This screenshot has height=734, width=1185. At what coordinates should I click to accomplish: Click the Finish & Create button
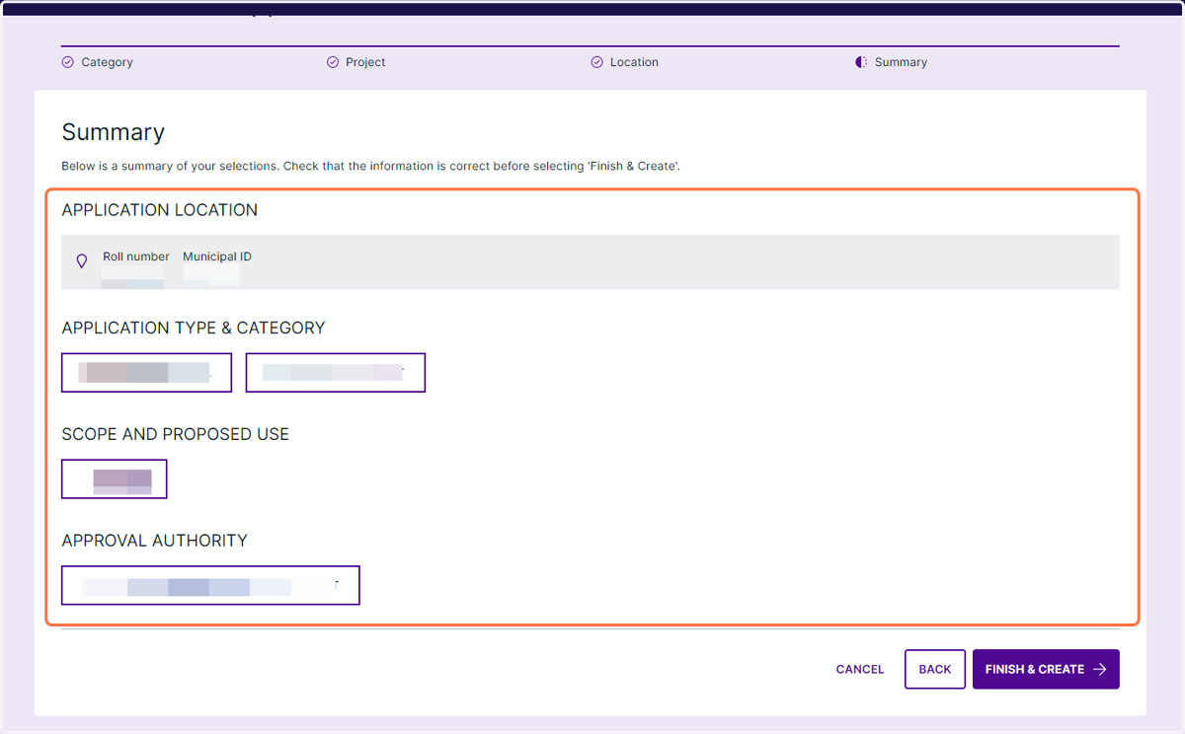click(x=1046, y=669)
